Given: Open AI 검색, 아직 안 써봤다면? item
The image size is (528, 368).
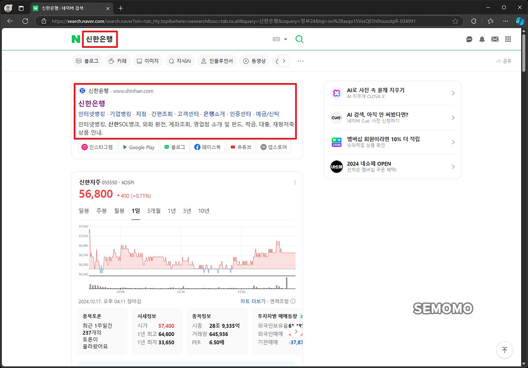Looking at the screenshot, I should click(392, 118).
